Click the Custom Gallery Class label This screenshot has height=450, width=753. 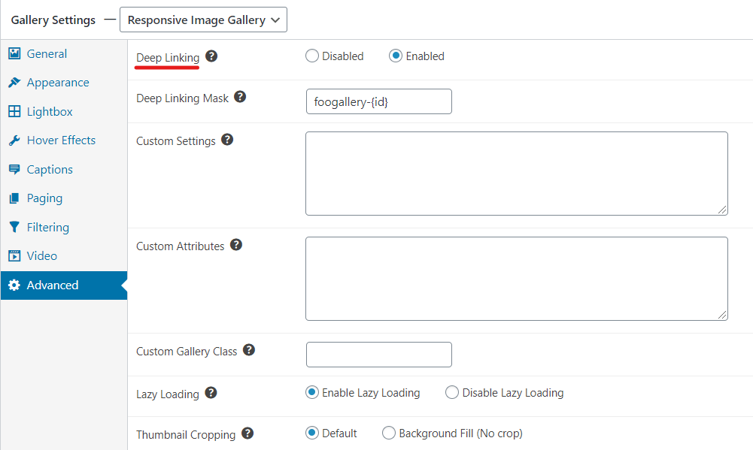[187, 351]
